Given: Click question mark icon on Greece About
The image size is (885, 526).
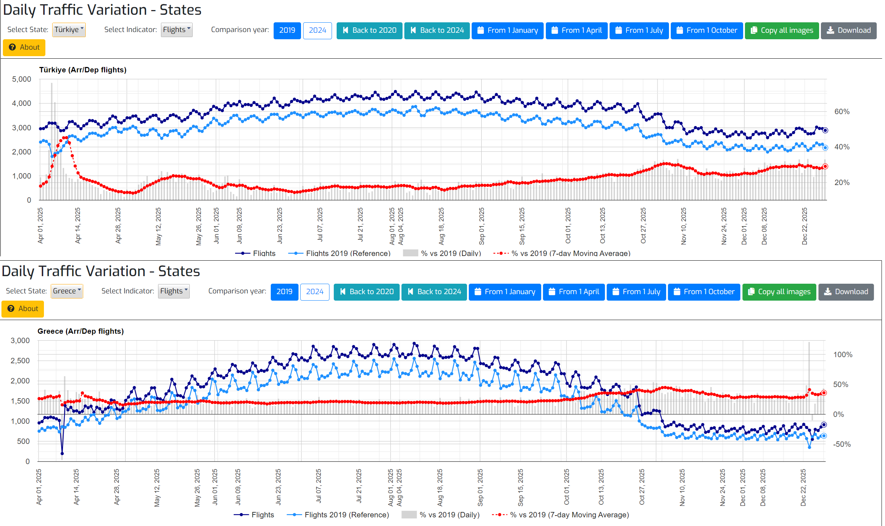Looking at the screenshot, I should click(11, 309).
